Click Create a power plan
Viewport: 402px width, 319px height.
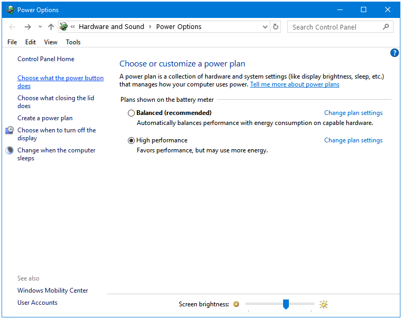click(45, 118)
